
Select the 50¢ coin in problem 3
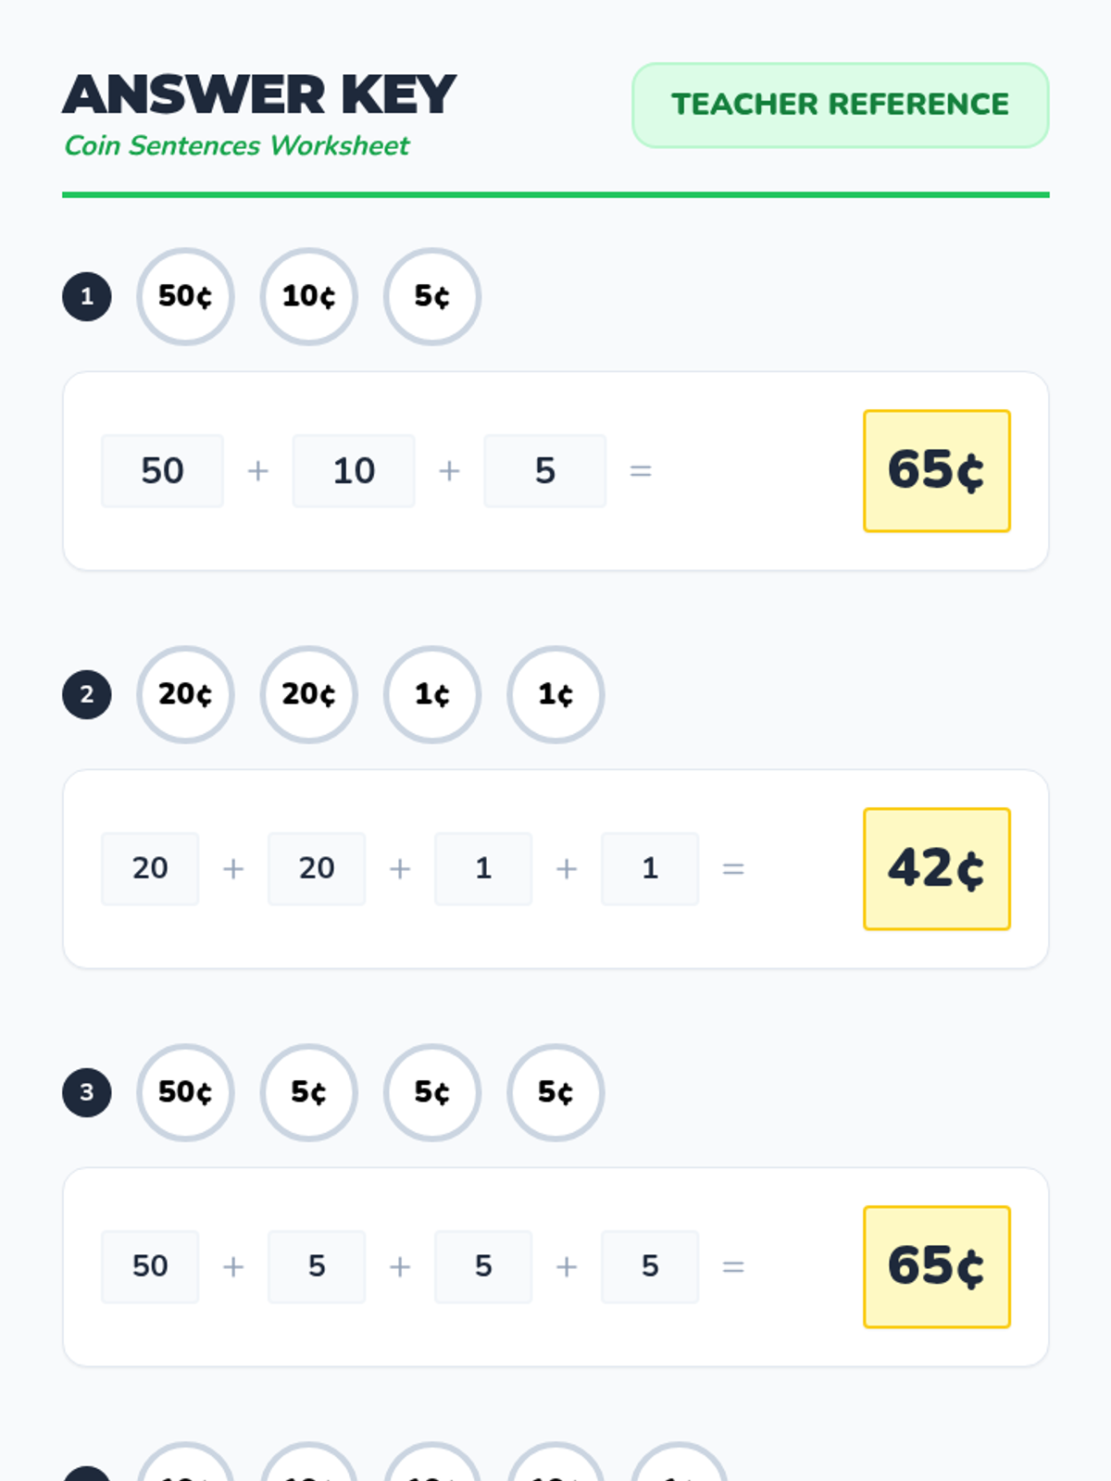point(185,1092)
